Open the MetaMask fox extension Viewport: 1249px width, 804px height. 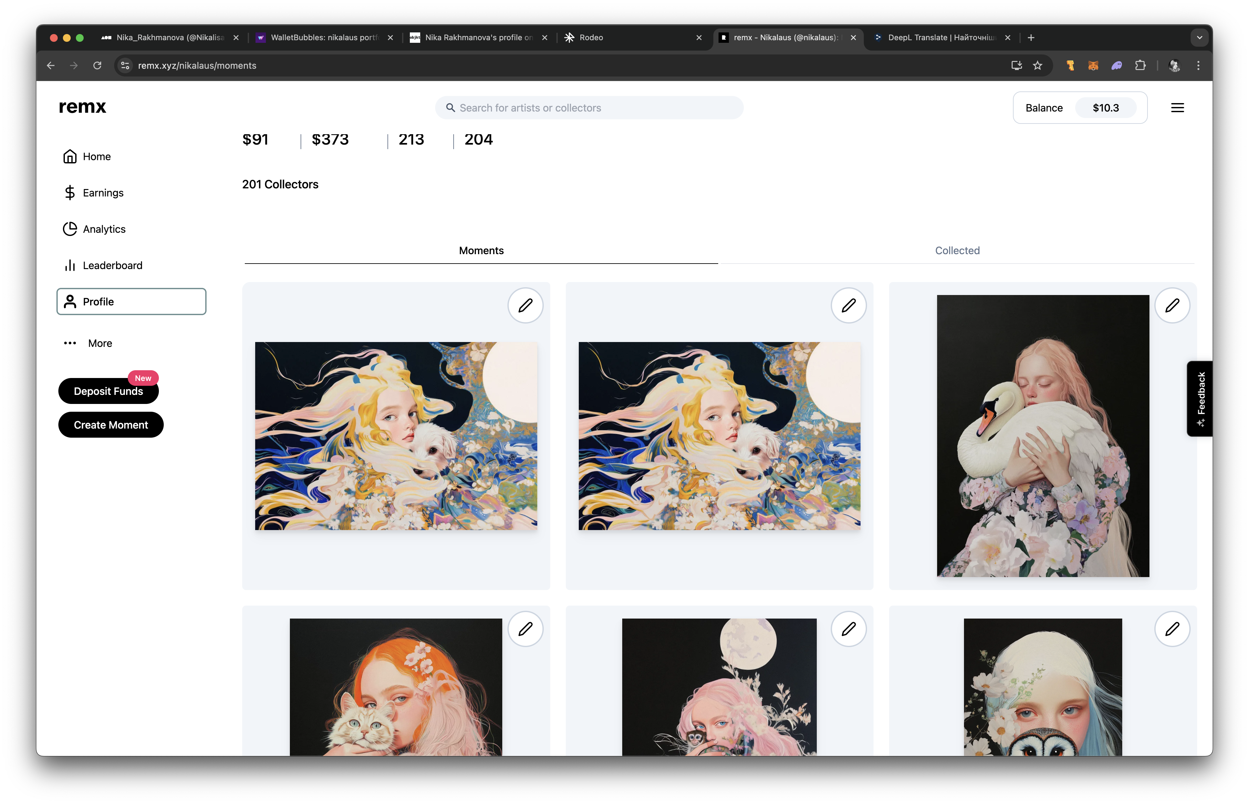coord(1093,66)
